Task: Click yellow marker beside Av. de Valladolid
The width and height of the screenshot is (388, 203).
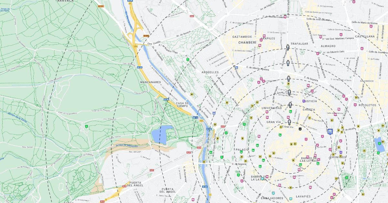Action: 192,94
